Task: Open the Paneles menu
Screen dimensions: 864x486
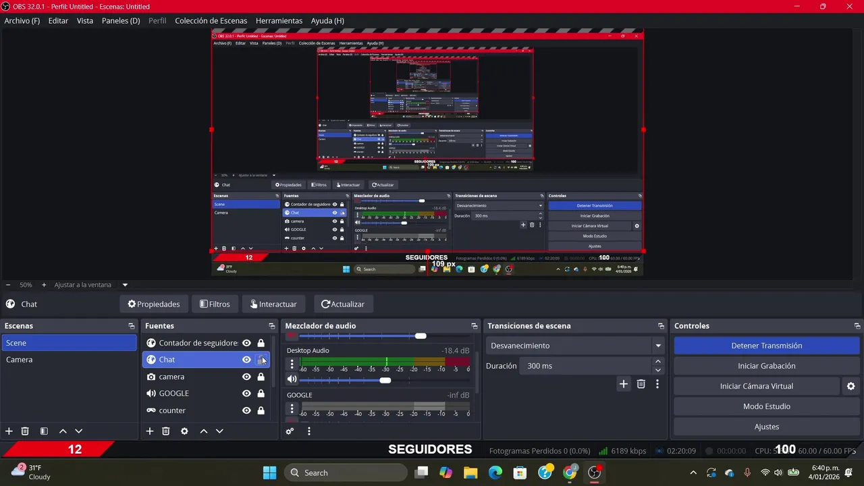Action: [121, 21]
